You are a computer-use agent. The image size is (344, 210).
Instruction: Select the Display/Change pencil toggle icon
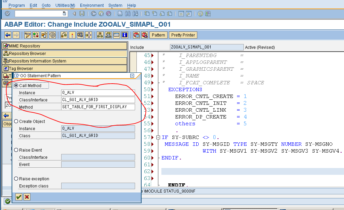tap(27, 35)
